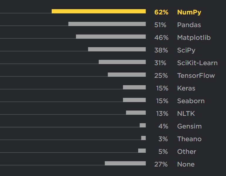This screenshot has width=226, height=176.
Task: Select the TensorFlow label
Action: pyautogui.click(x=196, y=76)
